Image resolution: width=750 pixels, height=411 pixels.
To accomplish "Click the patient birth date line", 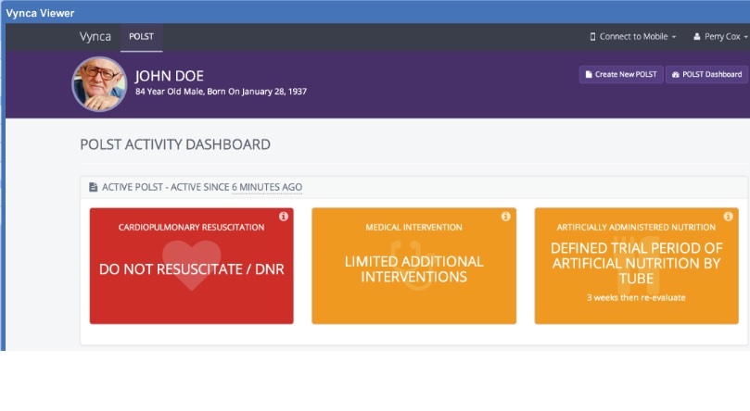I will coord(221,91).
